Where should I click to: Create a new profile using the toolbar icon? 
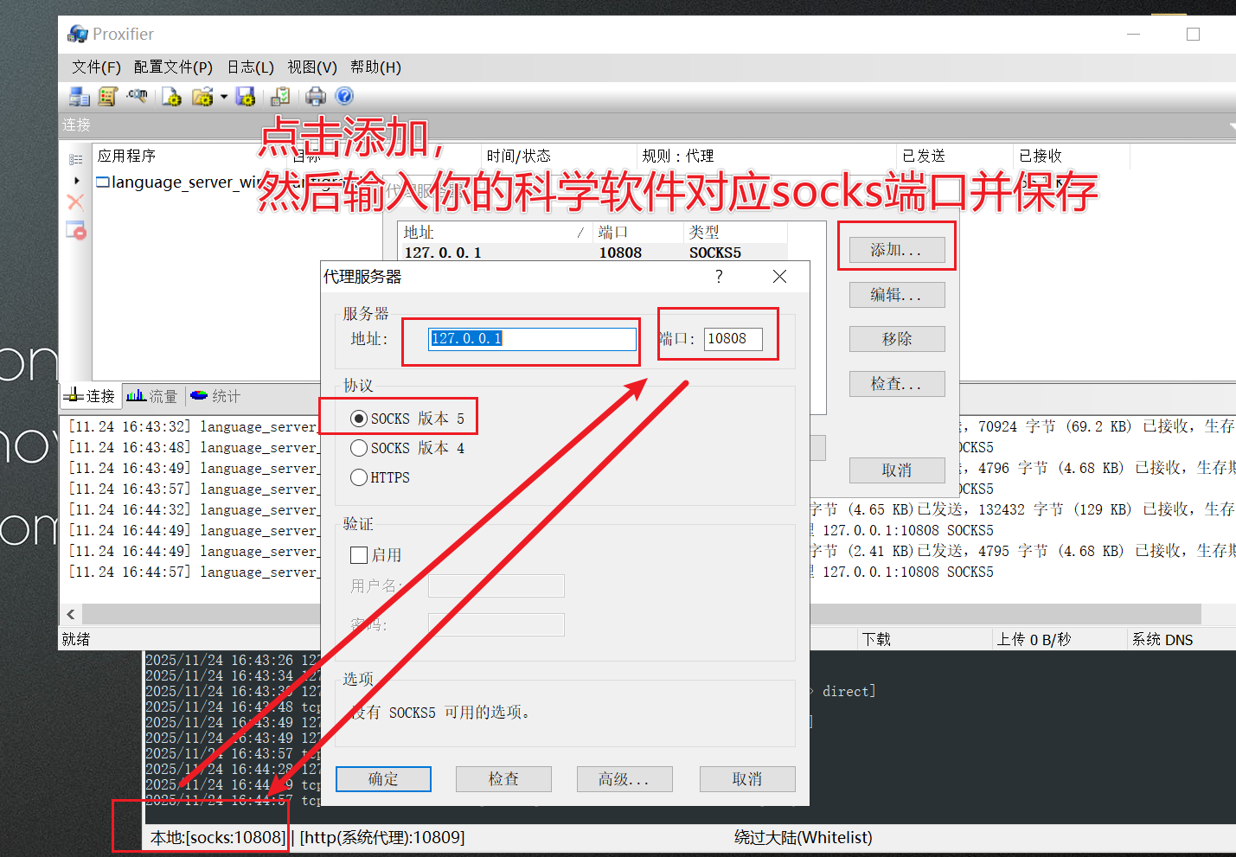[171, 96]
